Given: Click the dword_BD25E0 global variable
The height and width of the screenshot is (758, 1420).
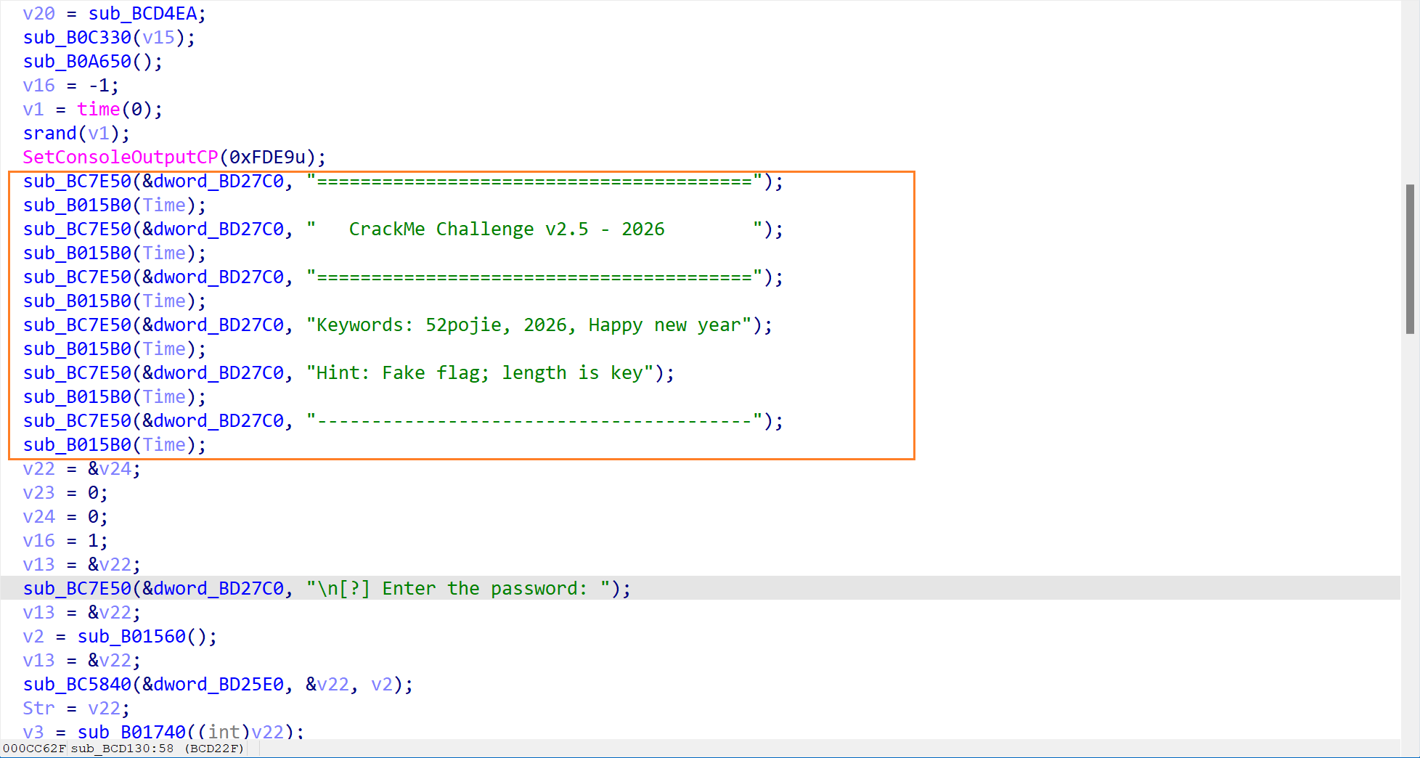Looking at the screenshot, I should coord(219,685).
